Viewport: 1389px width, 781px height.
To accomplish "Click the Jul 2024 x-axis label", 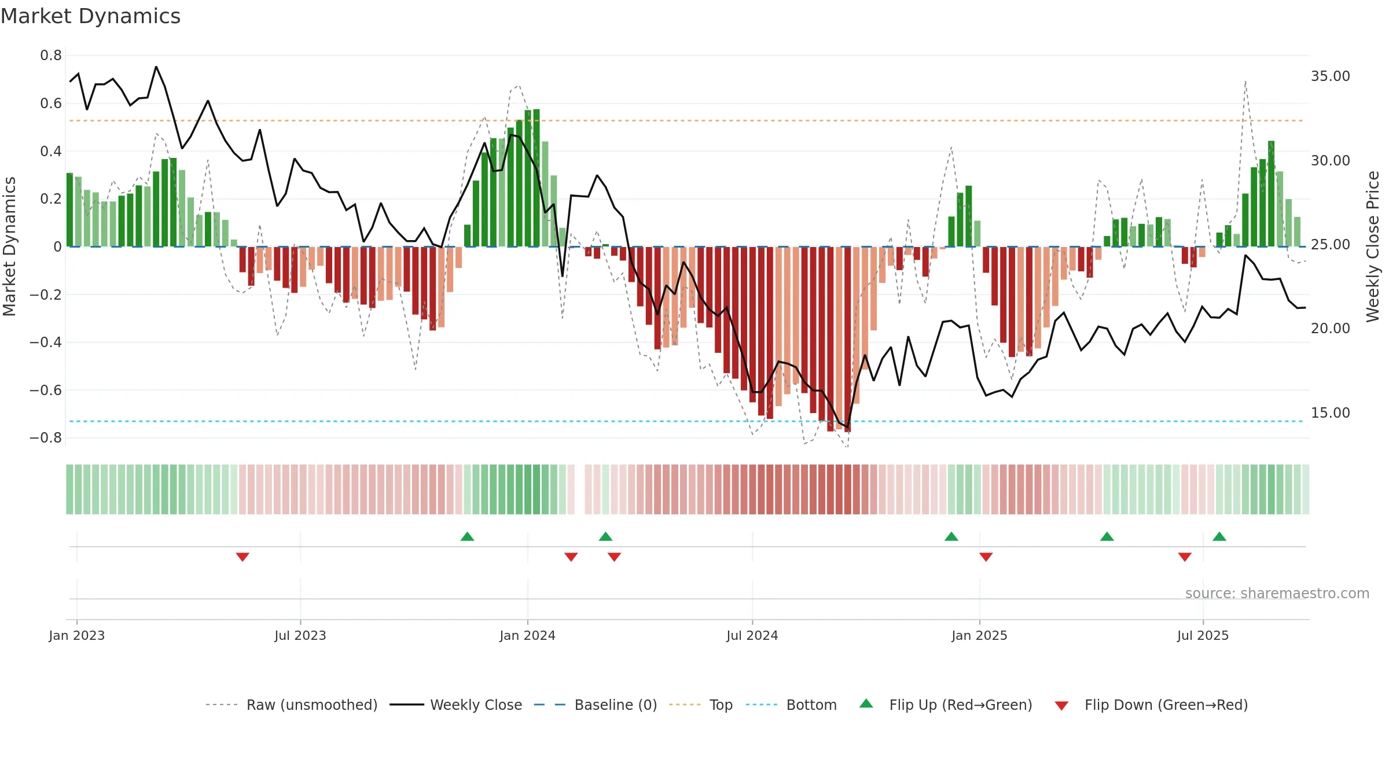I will (752, 635).
